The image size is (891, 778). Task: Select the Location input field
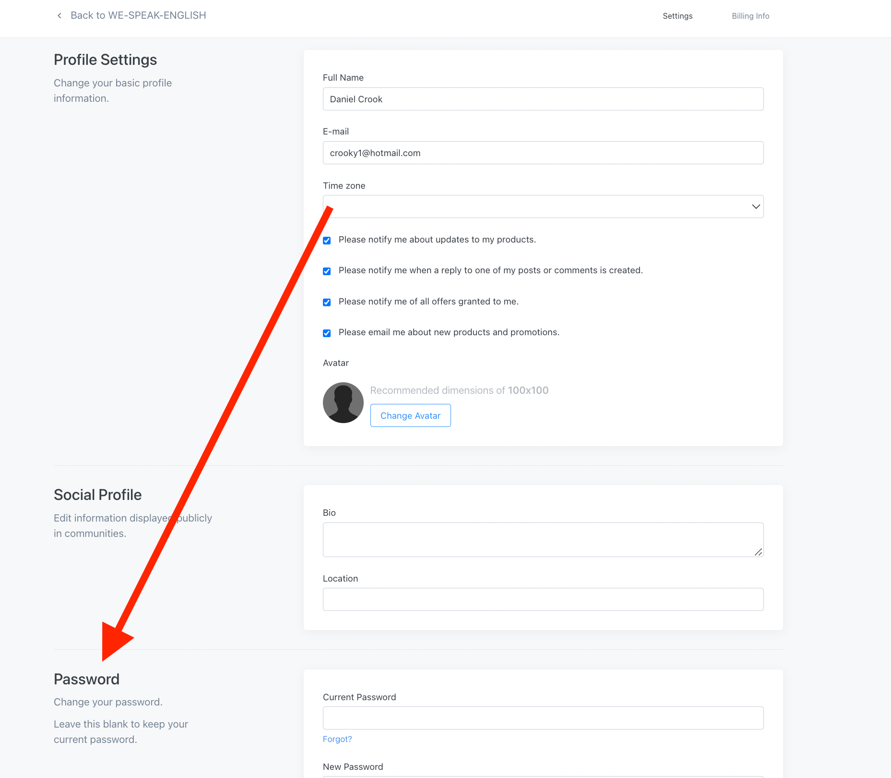pos(543,599)
